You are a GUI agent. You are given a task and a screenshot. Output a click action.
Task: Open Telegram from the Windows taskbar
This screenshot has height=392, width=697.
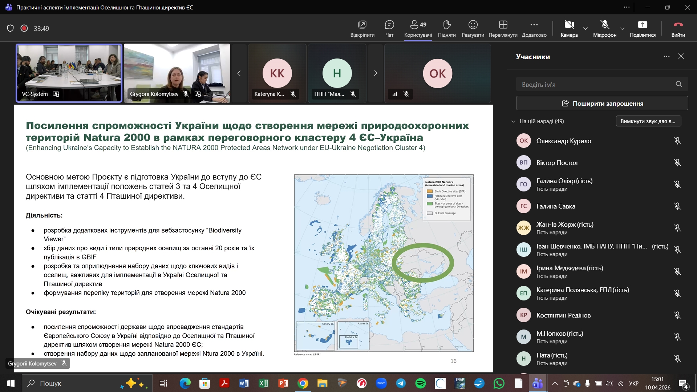click(x=401, y=383)
